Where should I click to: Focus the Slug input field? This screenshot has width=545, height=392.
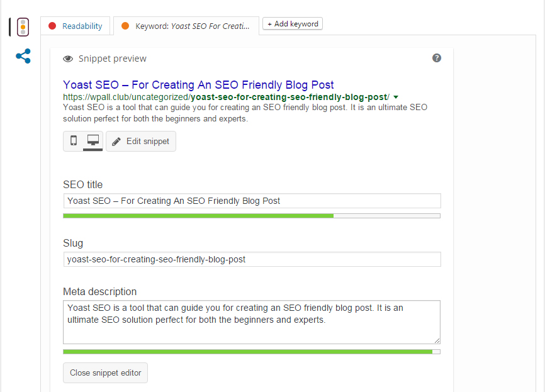click(x=252, y=259)
